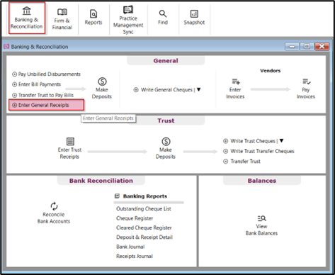Open vendor Enter Invoices icon

236,82
